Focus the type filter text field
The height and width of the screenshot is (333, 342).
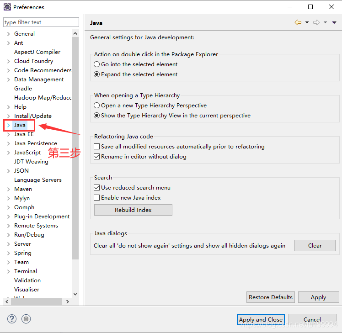tap(41, 22)
